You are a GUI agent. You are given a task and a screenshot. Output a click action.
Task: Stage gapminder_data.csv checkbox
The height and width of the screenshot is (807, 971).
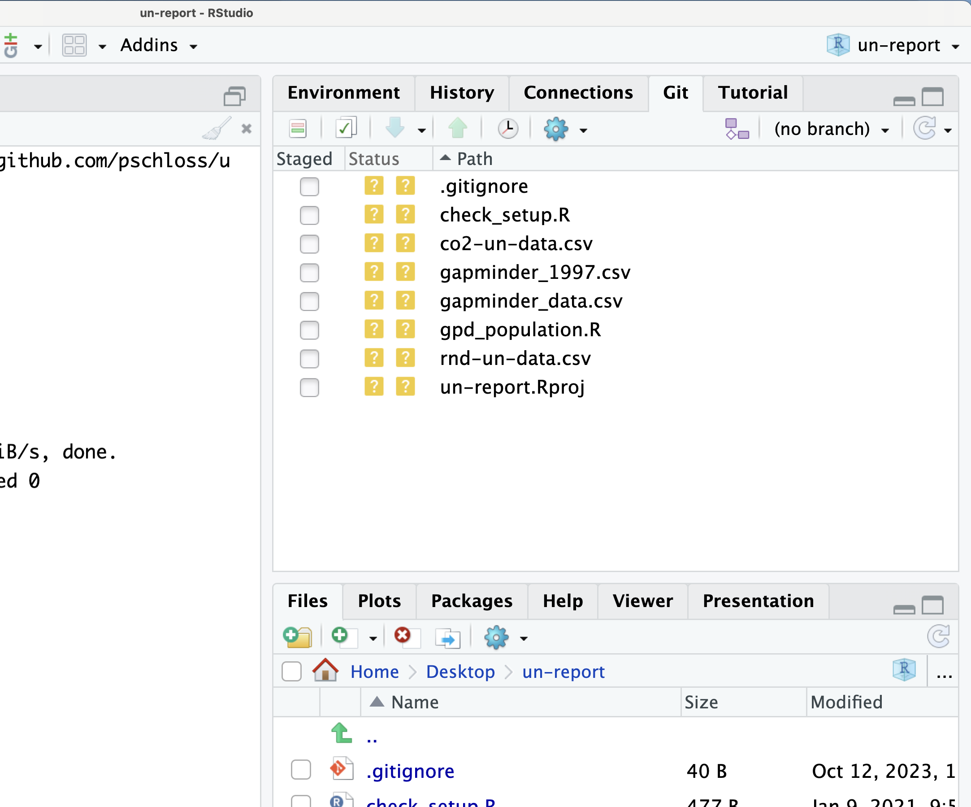pos(309,302)
